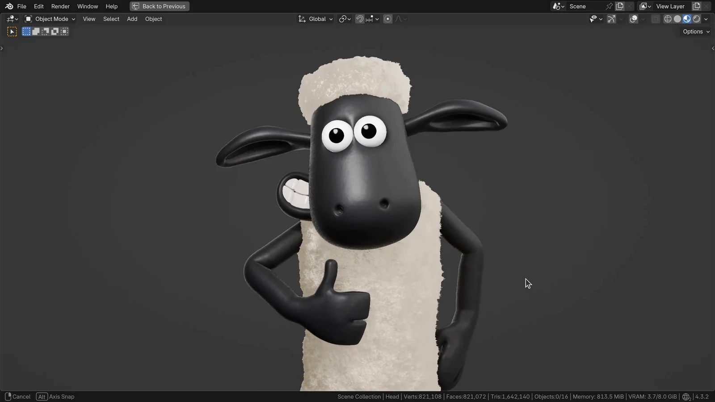Activate proportional editing
Viewport: 715px width, 402px height.
click(x=387, y=19)
